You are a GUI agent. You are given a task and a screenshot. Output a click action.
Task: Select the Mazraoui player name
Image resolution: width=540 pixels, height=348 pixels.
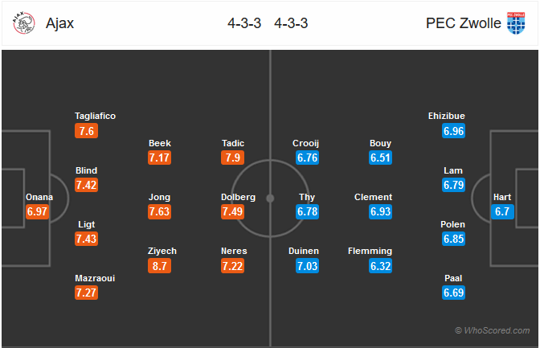tap(95, 278)
